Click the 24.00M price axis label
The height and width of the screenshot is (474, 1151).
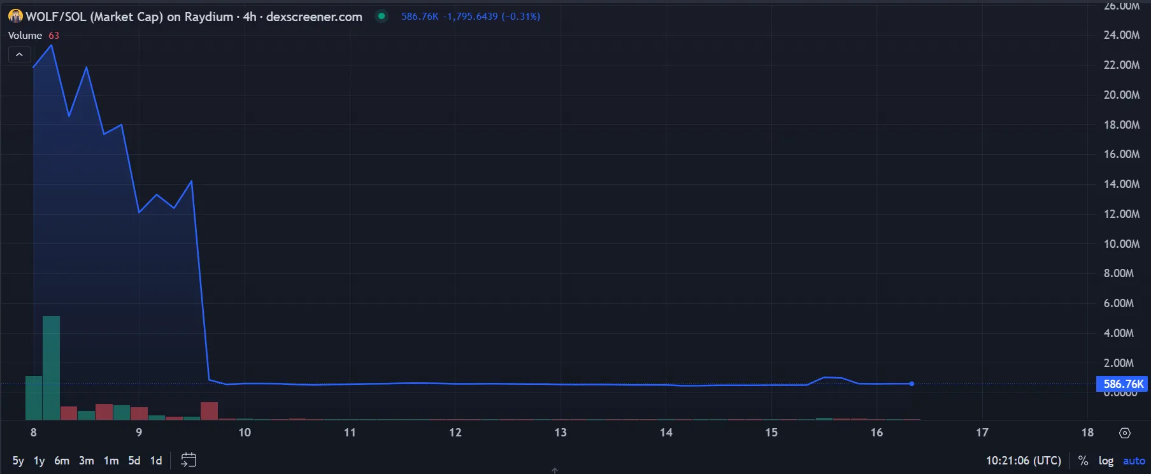coord(1122,35)
